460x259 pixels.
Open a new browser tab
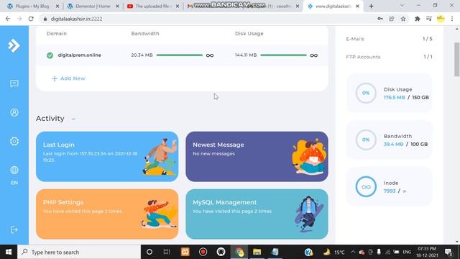[x=371, y=6]
